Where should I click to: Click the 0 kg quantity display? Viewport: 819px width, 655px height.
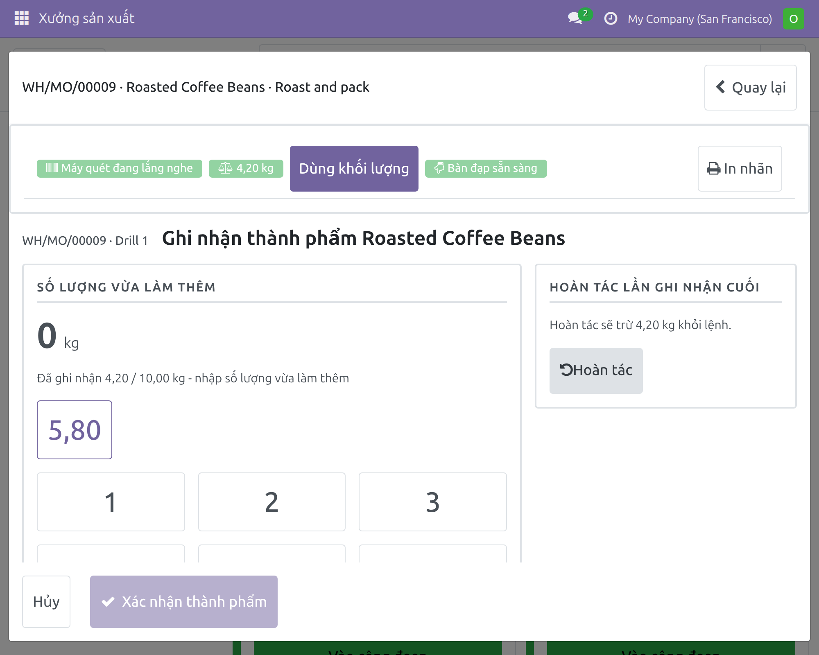[x=58, y=337]
